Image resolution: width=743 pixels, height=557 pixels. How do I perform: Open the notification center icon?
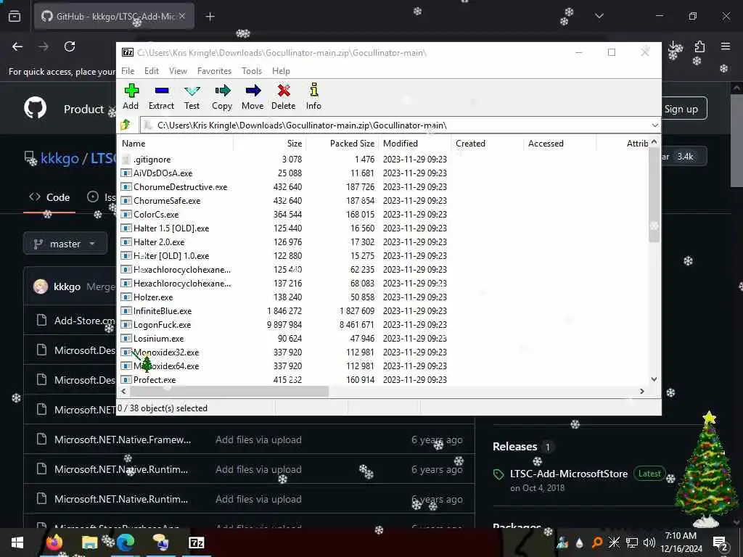click(x=720, y=542)
